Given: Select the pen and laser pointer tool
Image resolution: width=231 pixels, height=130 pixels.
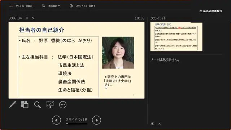Looking at the screenshot, I should pyautogui.click(x=12, y=105).
